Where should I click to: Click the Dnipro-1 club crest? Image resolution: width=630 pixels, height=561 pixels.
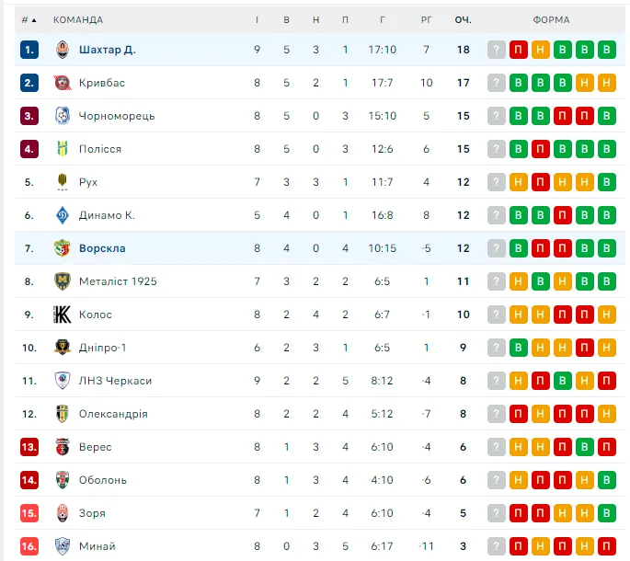(63, 348)
